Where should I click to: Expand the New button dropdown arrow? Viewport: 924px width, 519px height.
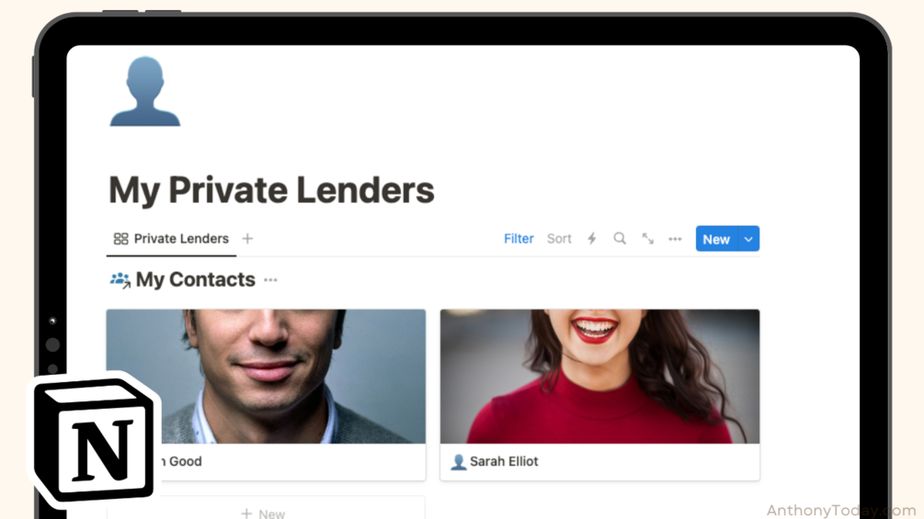click(748, 239)
